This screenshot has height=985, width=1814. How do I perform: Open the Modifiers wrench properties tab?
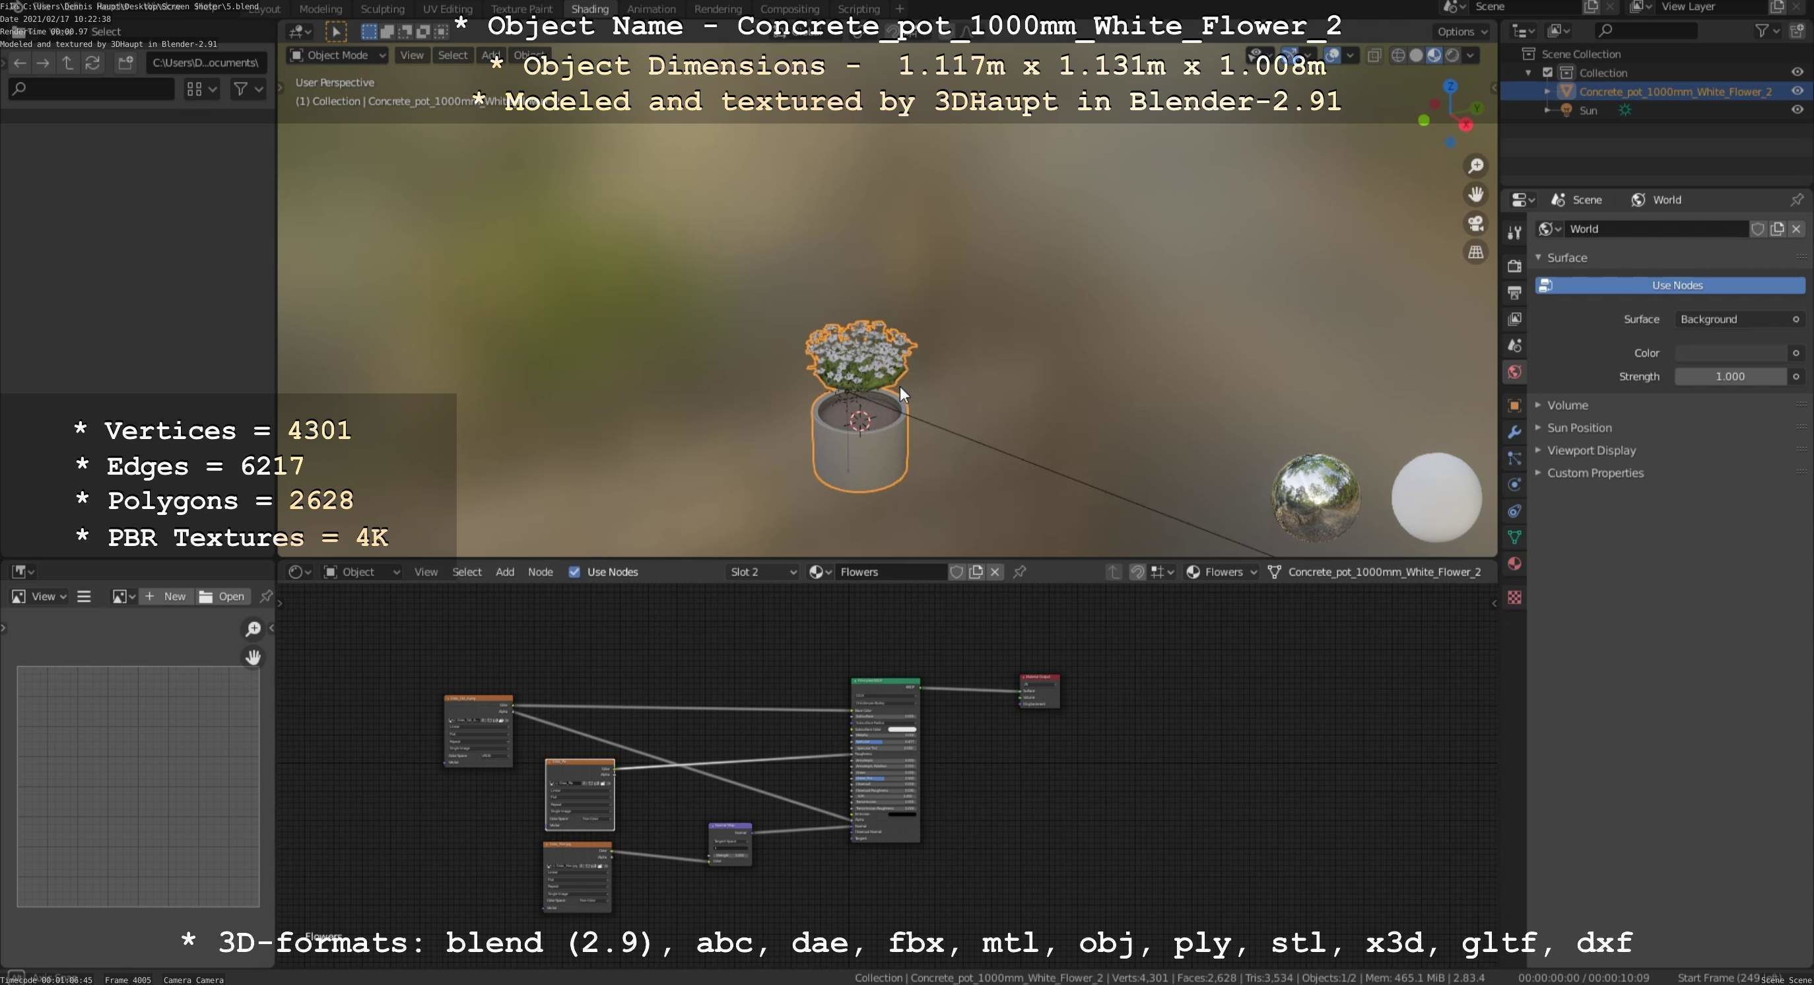[1514, 432]
